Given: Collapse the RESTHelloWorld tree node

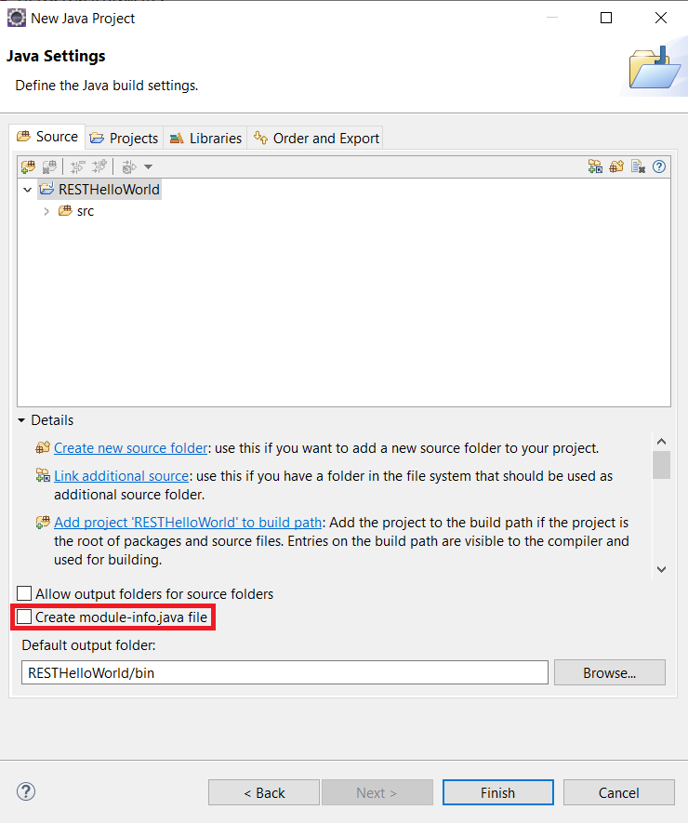Looking at the screenshot, I should tap(28, 189).
